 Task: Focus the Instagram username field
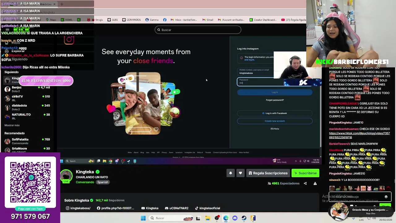coord(255,72)
